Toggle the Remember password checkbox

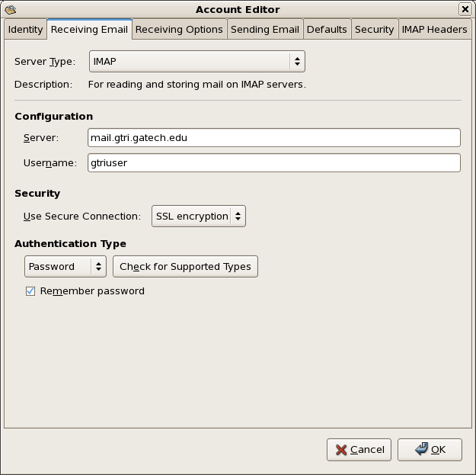tap(30, 291)
